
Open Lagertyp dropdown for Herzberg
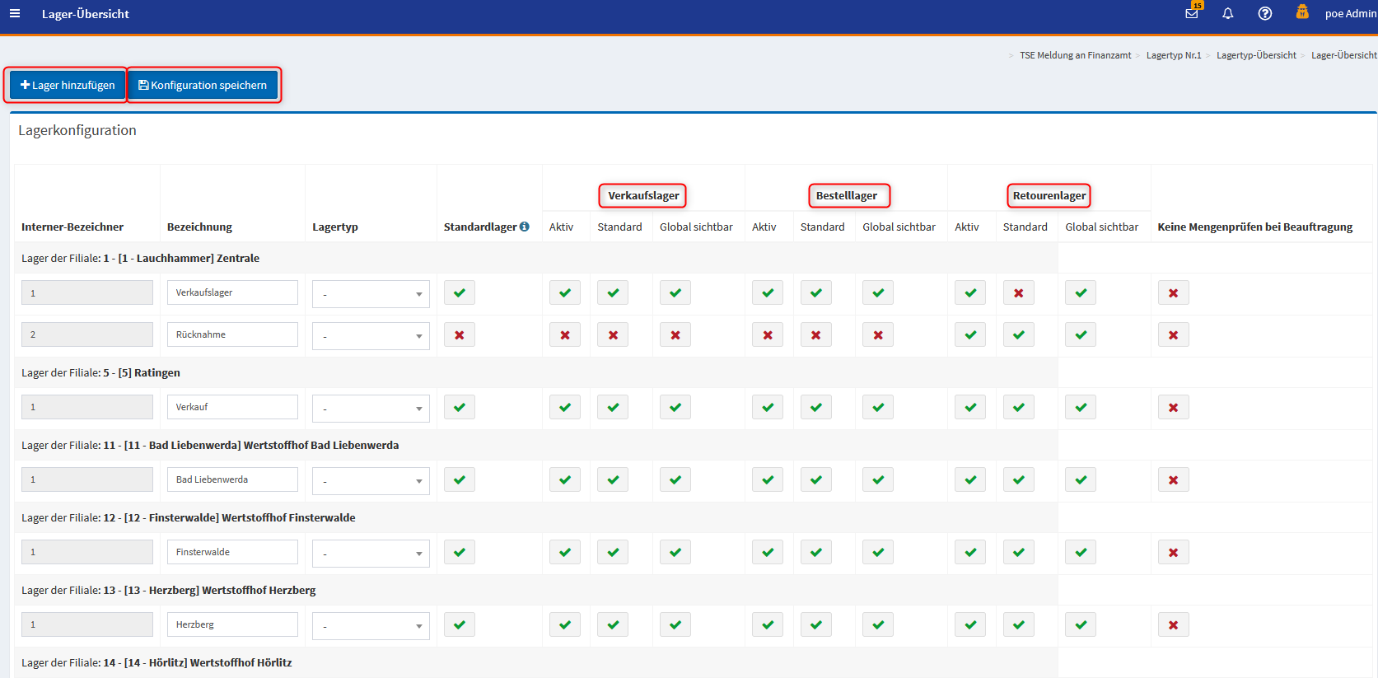pyautogui.click(x=371, y=626)
